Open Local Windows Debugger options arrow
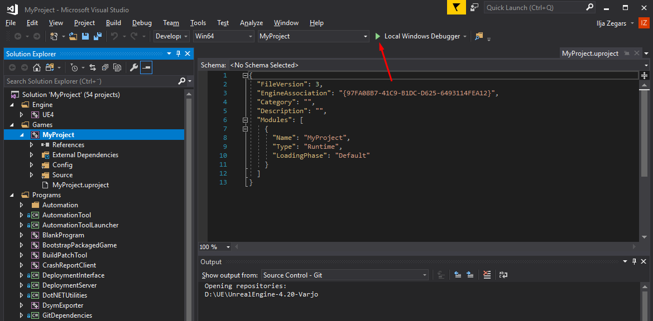This screenshot has height=321, width=653. tap(465, 37)
